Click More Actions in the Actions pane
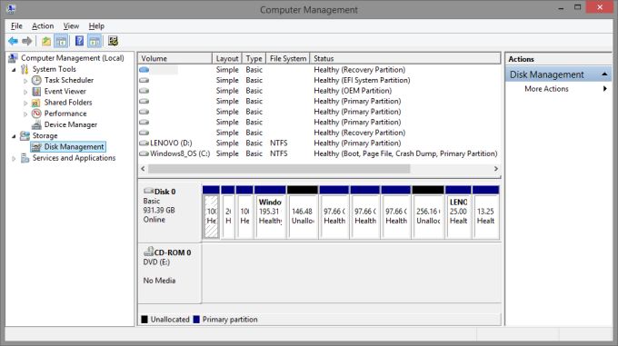Image resolution: width=618 pixels, height=346 pixels. 546,89
